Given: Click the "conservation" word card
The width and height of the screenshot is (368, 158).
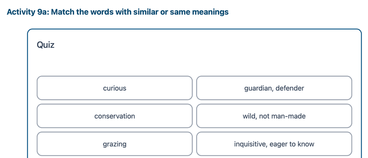Looking at the screenshot, I should [x=115, y=116].
